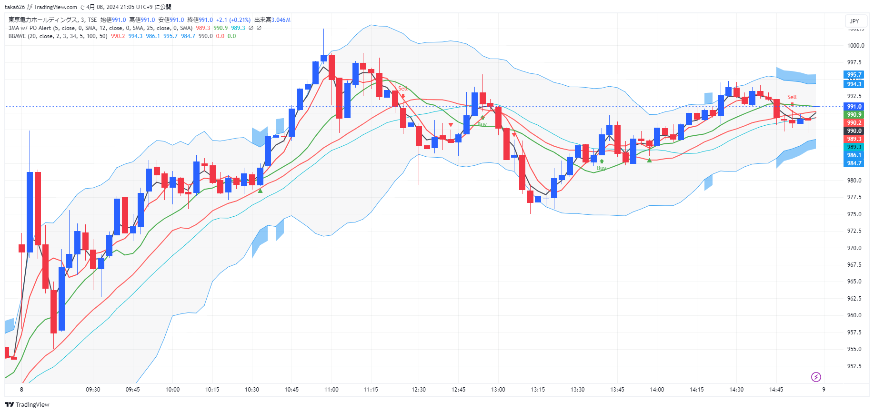
Task: Select the BBAWE indicator legend
Action: point(17,36)
